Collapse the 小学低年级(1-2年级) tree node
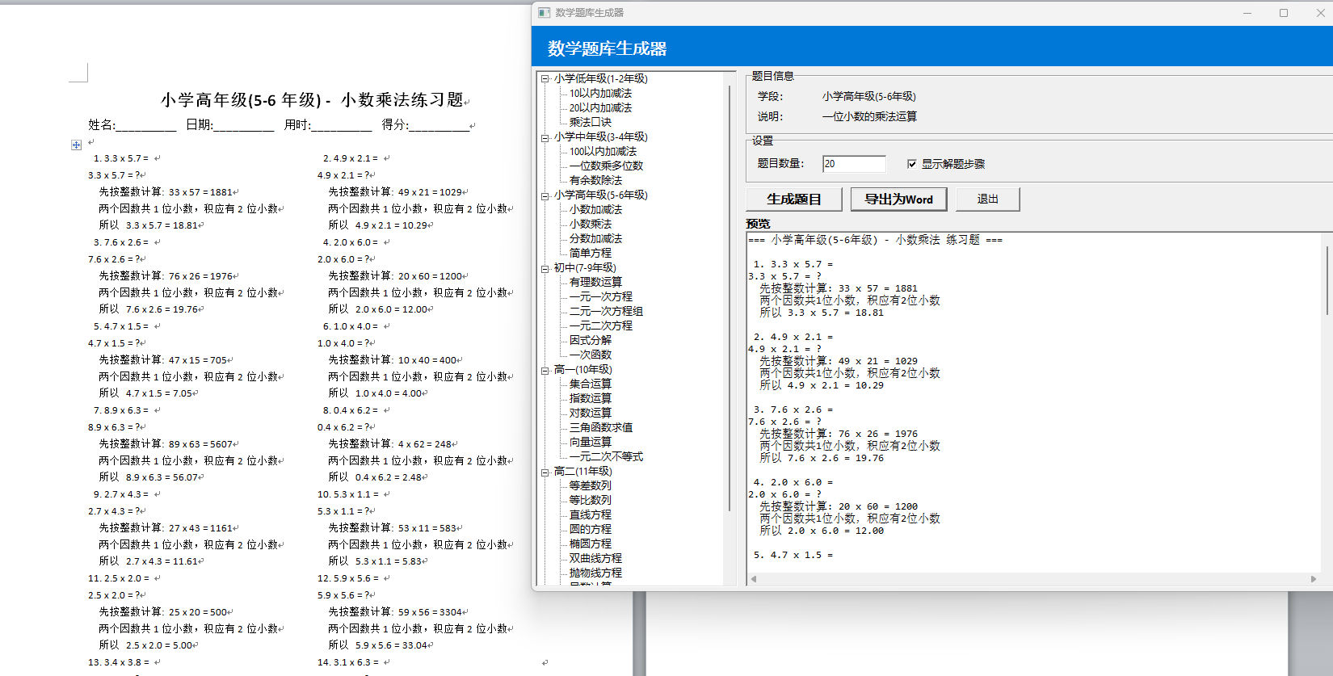This screenshot has height=676, width=1333. [545, 79]
